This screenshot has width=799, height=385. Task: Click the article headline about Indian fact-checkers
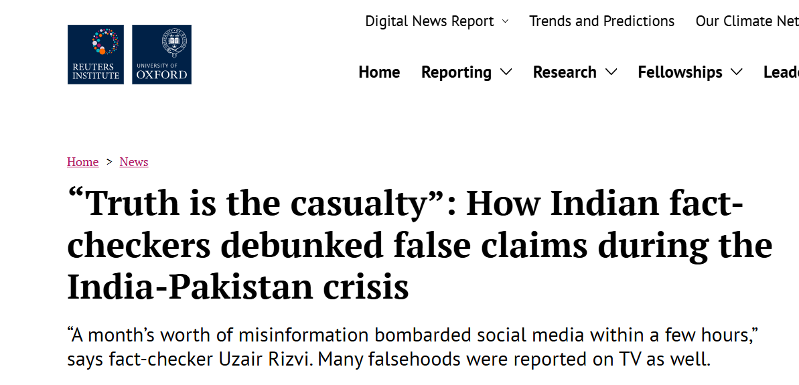(x=420, y=245)
